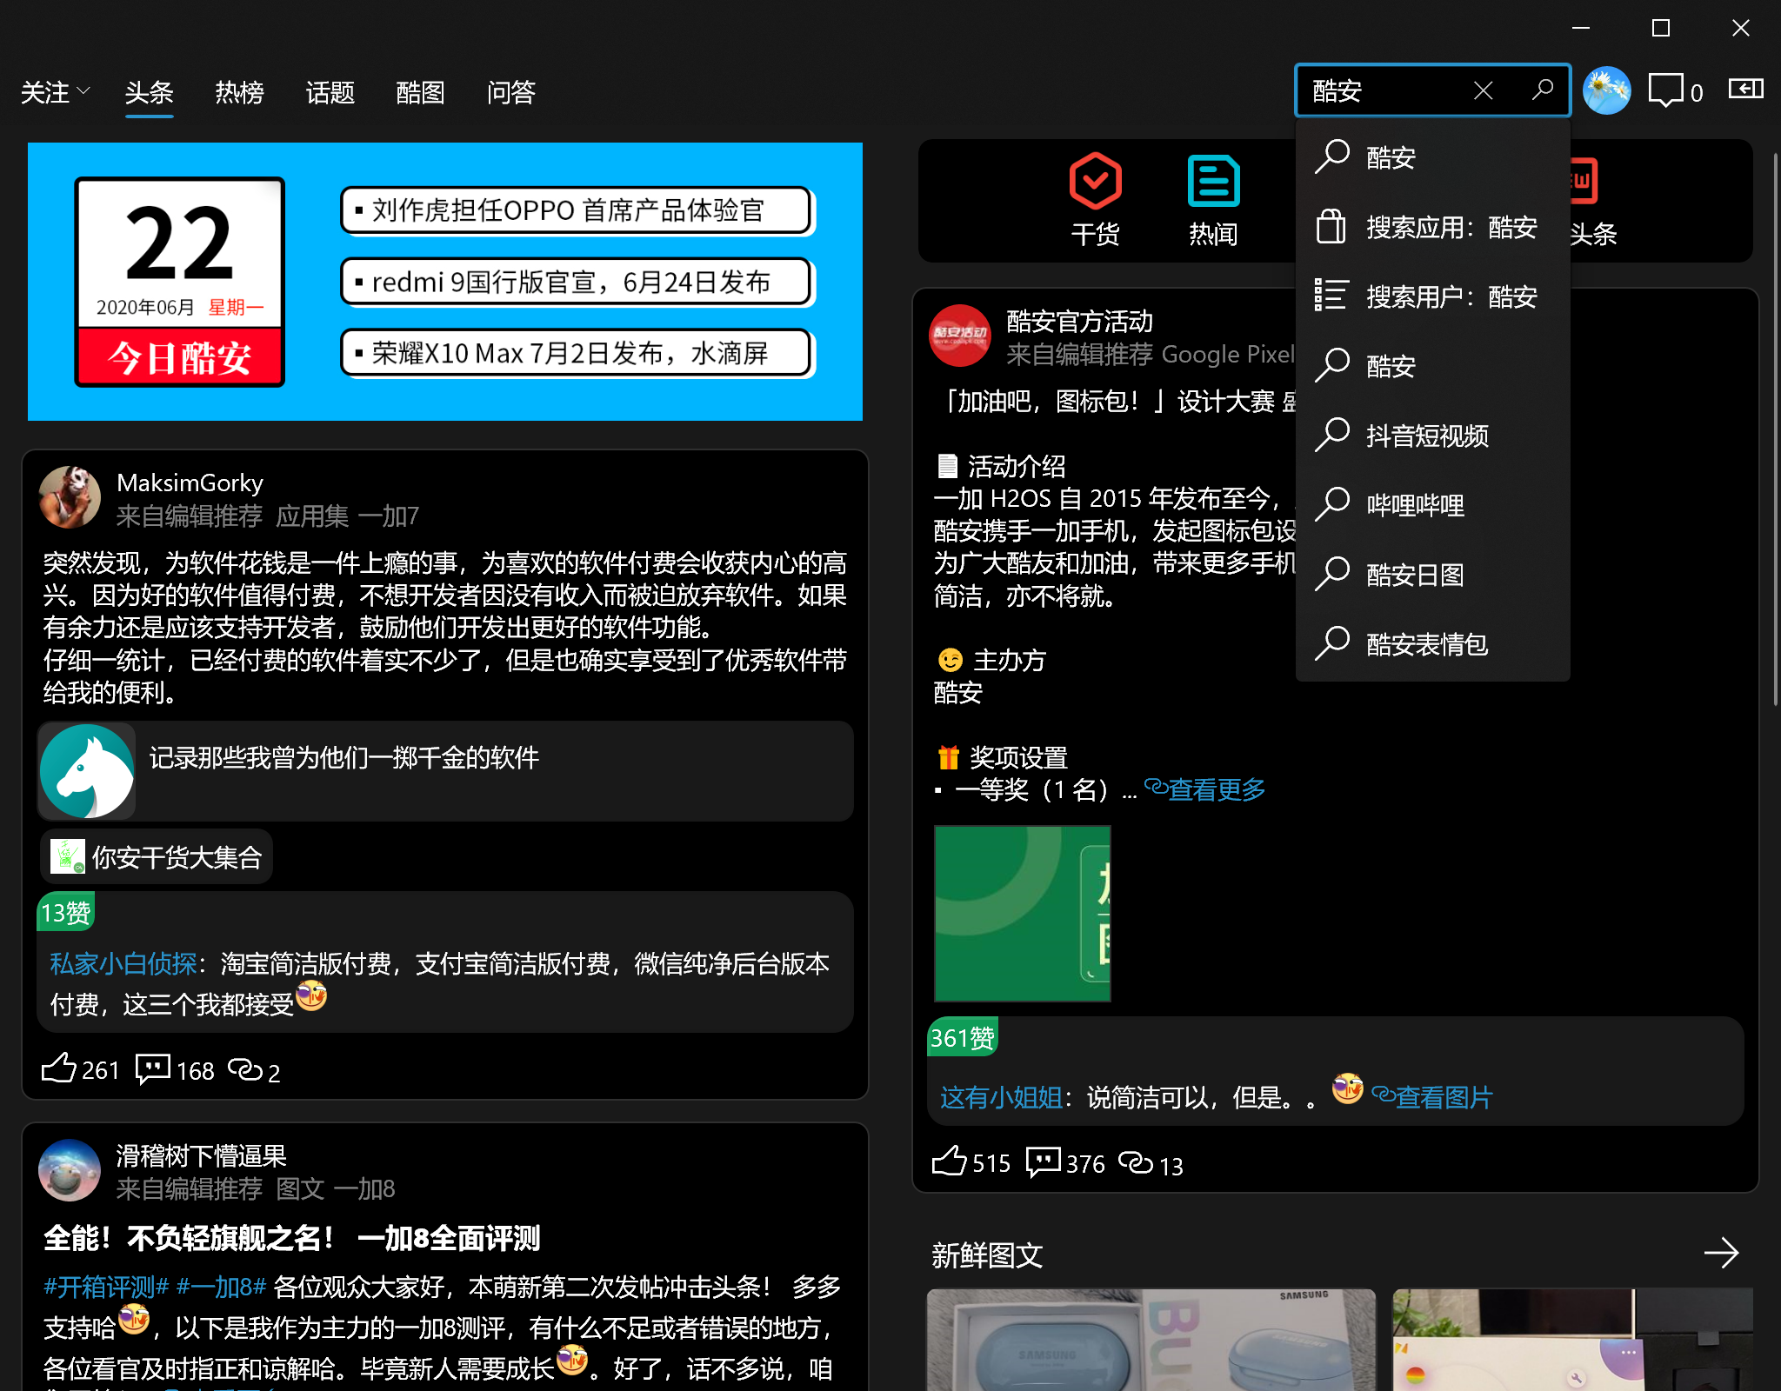1781x1391 pixels.
Task: Click the magnifier search icon in search box
Action: [x=1542, y=90]
